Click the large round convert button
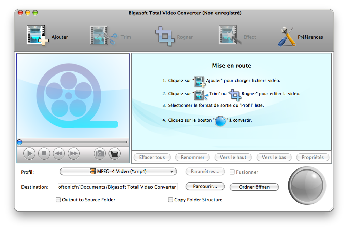This screenshot has height=231, width=348. 307,186
